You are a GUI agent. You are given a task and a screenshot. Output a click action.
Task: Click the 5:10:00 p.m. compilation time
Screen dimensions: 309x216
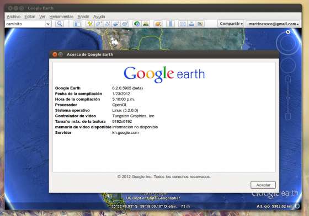[x=124, y=99]
